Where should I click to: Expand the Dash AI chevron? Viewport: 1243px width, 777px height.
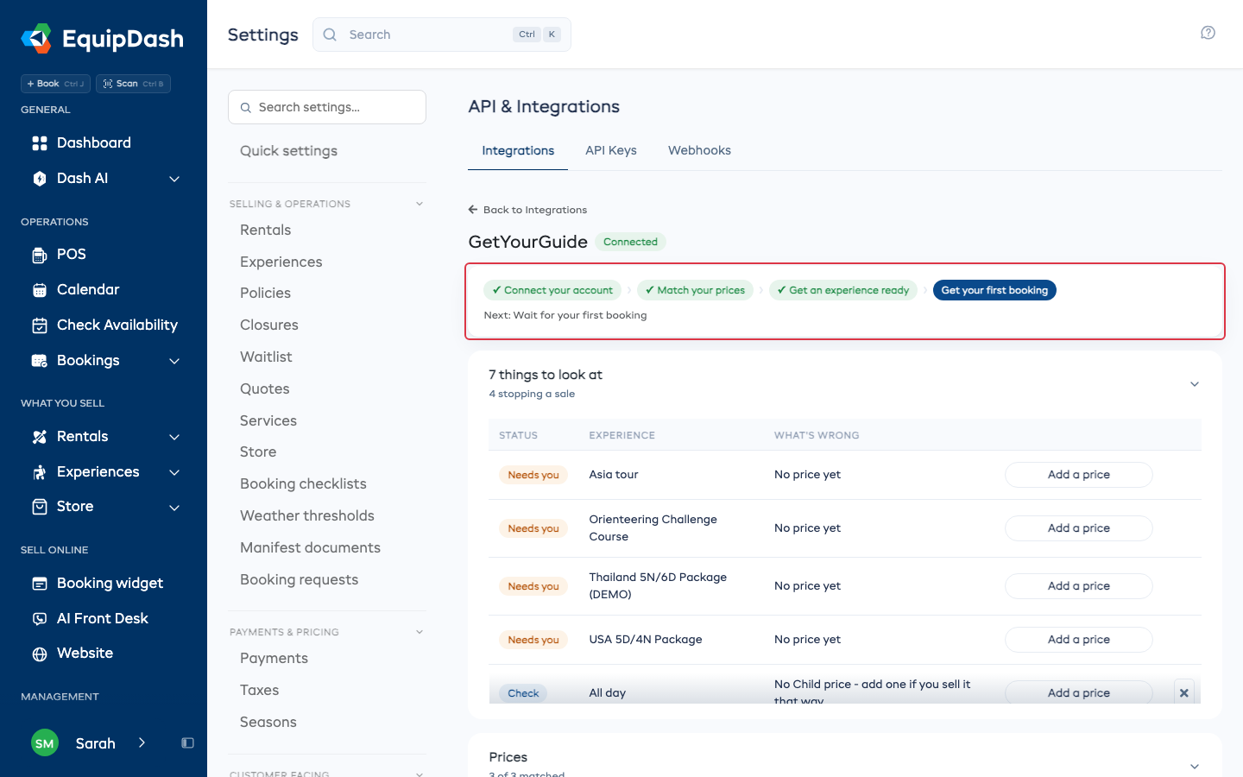[174, 180]
